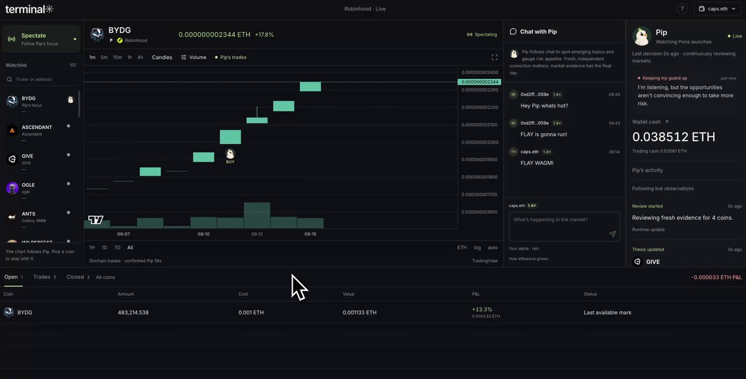Image resolution: width=746 pixels, height=379 pixels.
Task: Click the Live status indicator
Action: (x=734, y=37)
